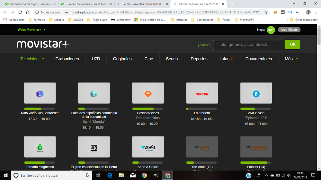The width and height of the screenshot is (321, 180).
Task: Open the Cuatro channel tile
Action: coord(202,93)
